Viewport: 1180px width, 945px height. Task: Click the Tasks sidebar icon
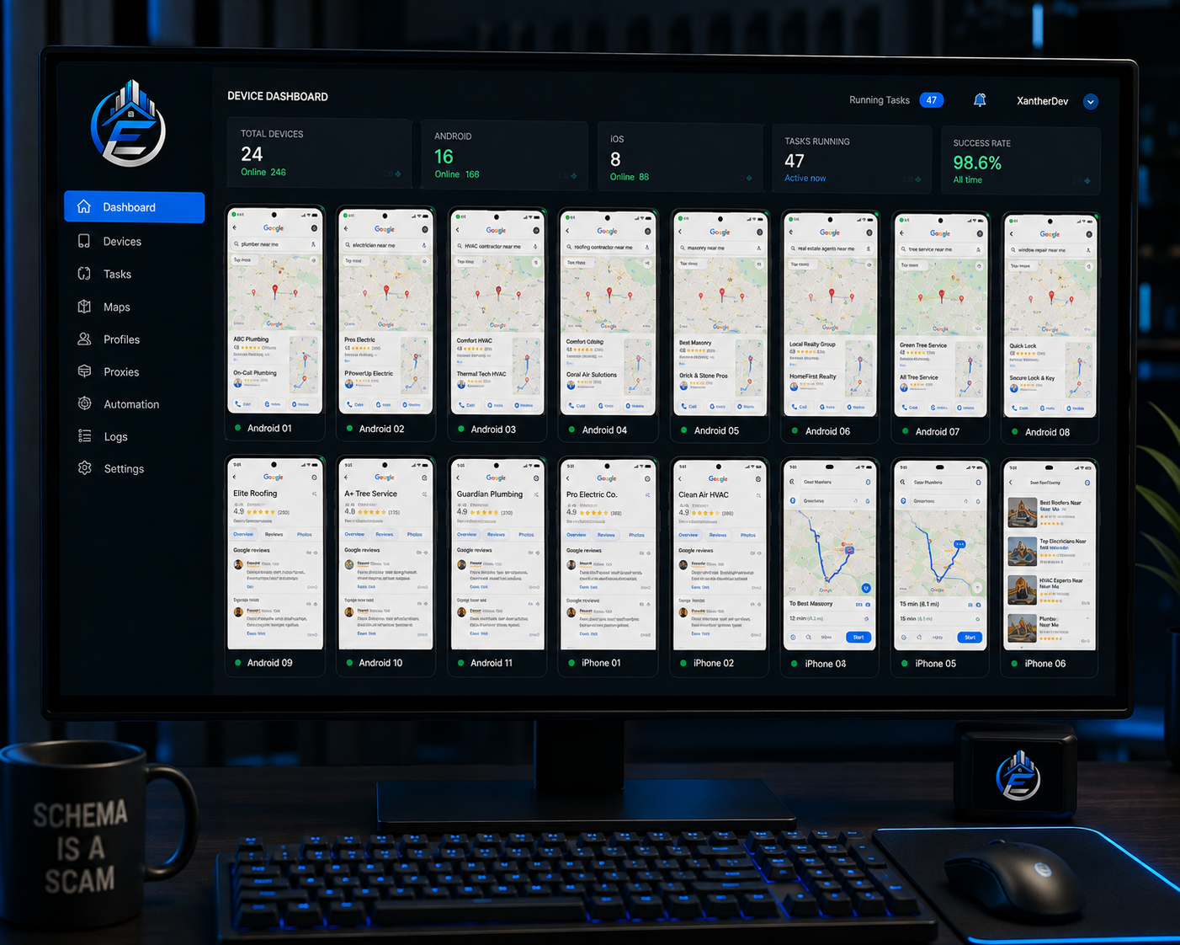(84, 274)
